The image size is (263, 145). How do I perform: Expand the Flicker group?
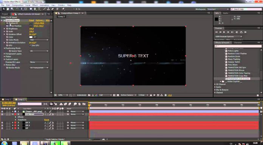[x=5, y=56]
